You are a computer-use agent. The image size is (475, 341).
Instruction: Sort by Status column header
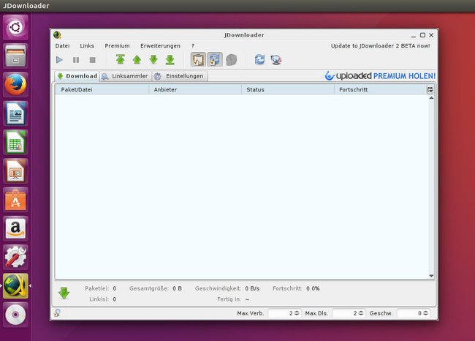click(287, 89)
